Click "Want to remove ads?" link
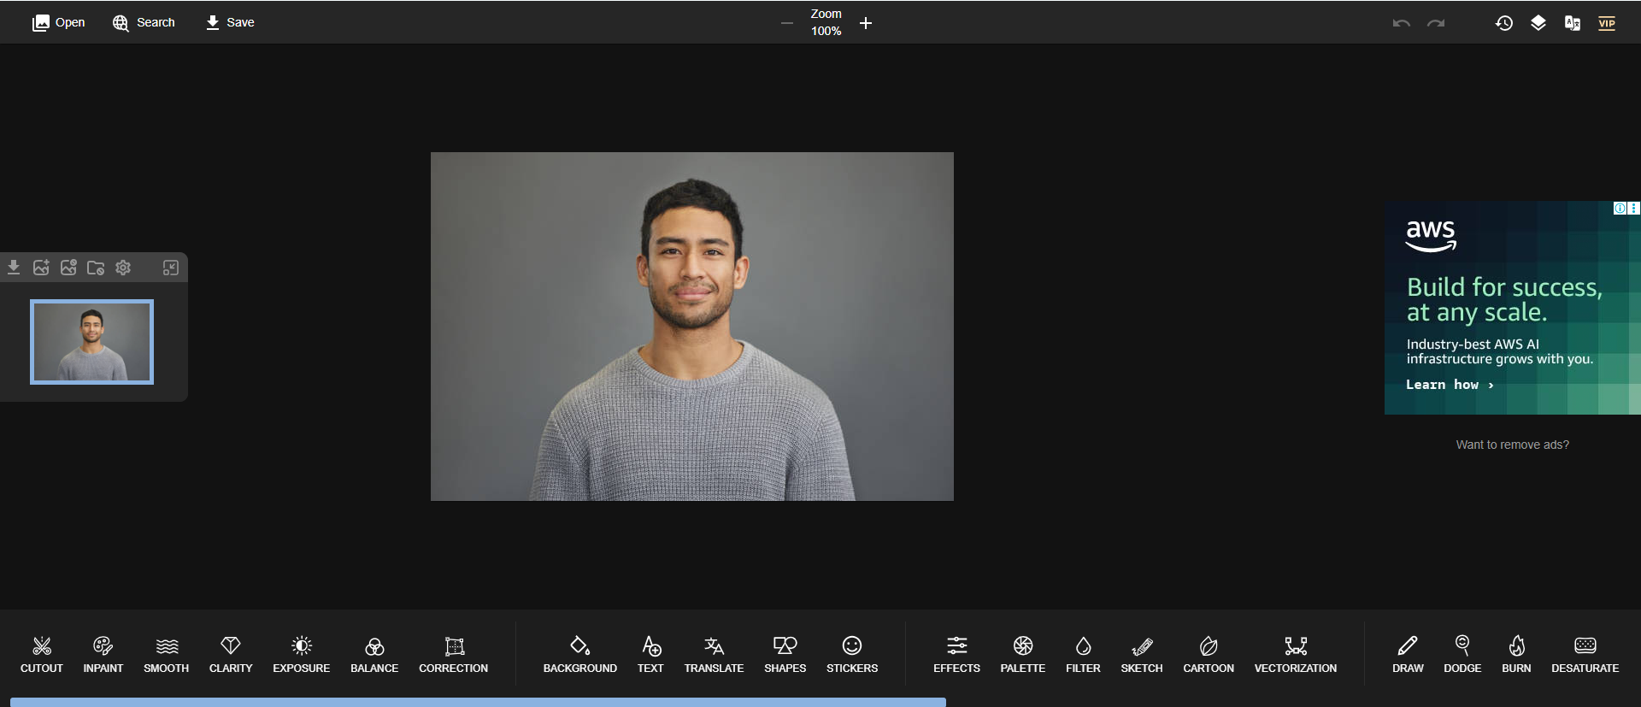 [x=1512, y=445]
